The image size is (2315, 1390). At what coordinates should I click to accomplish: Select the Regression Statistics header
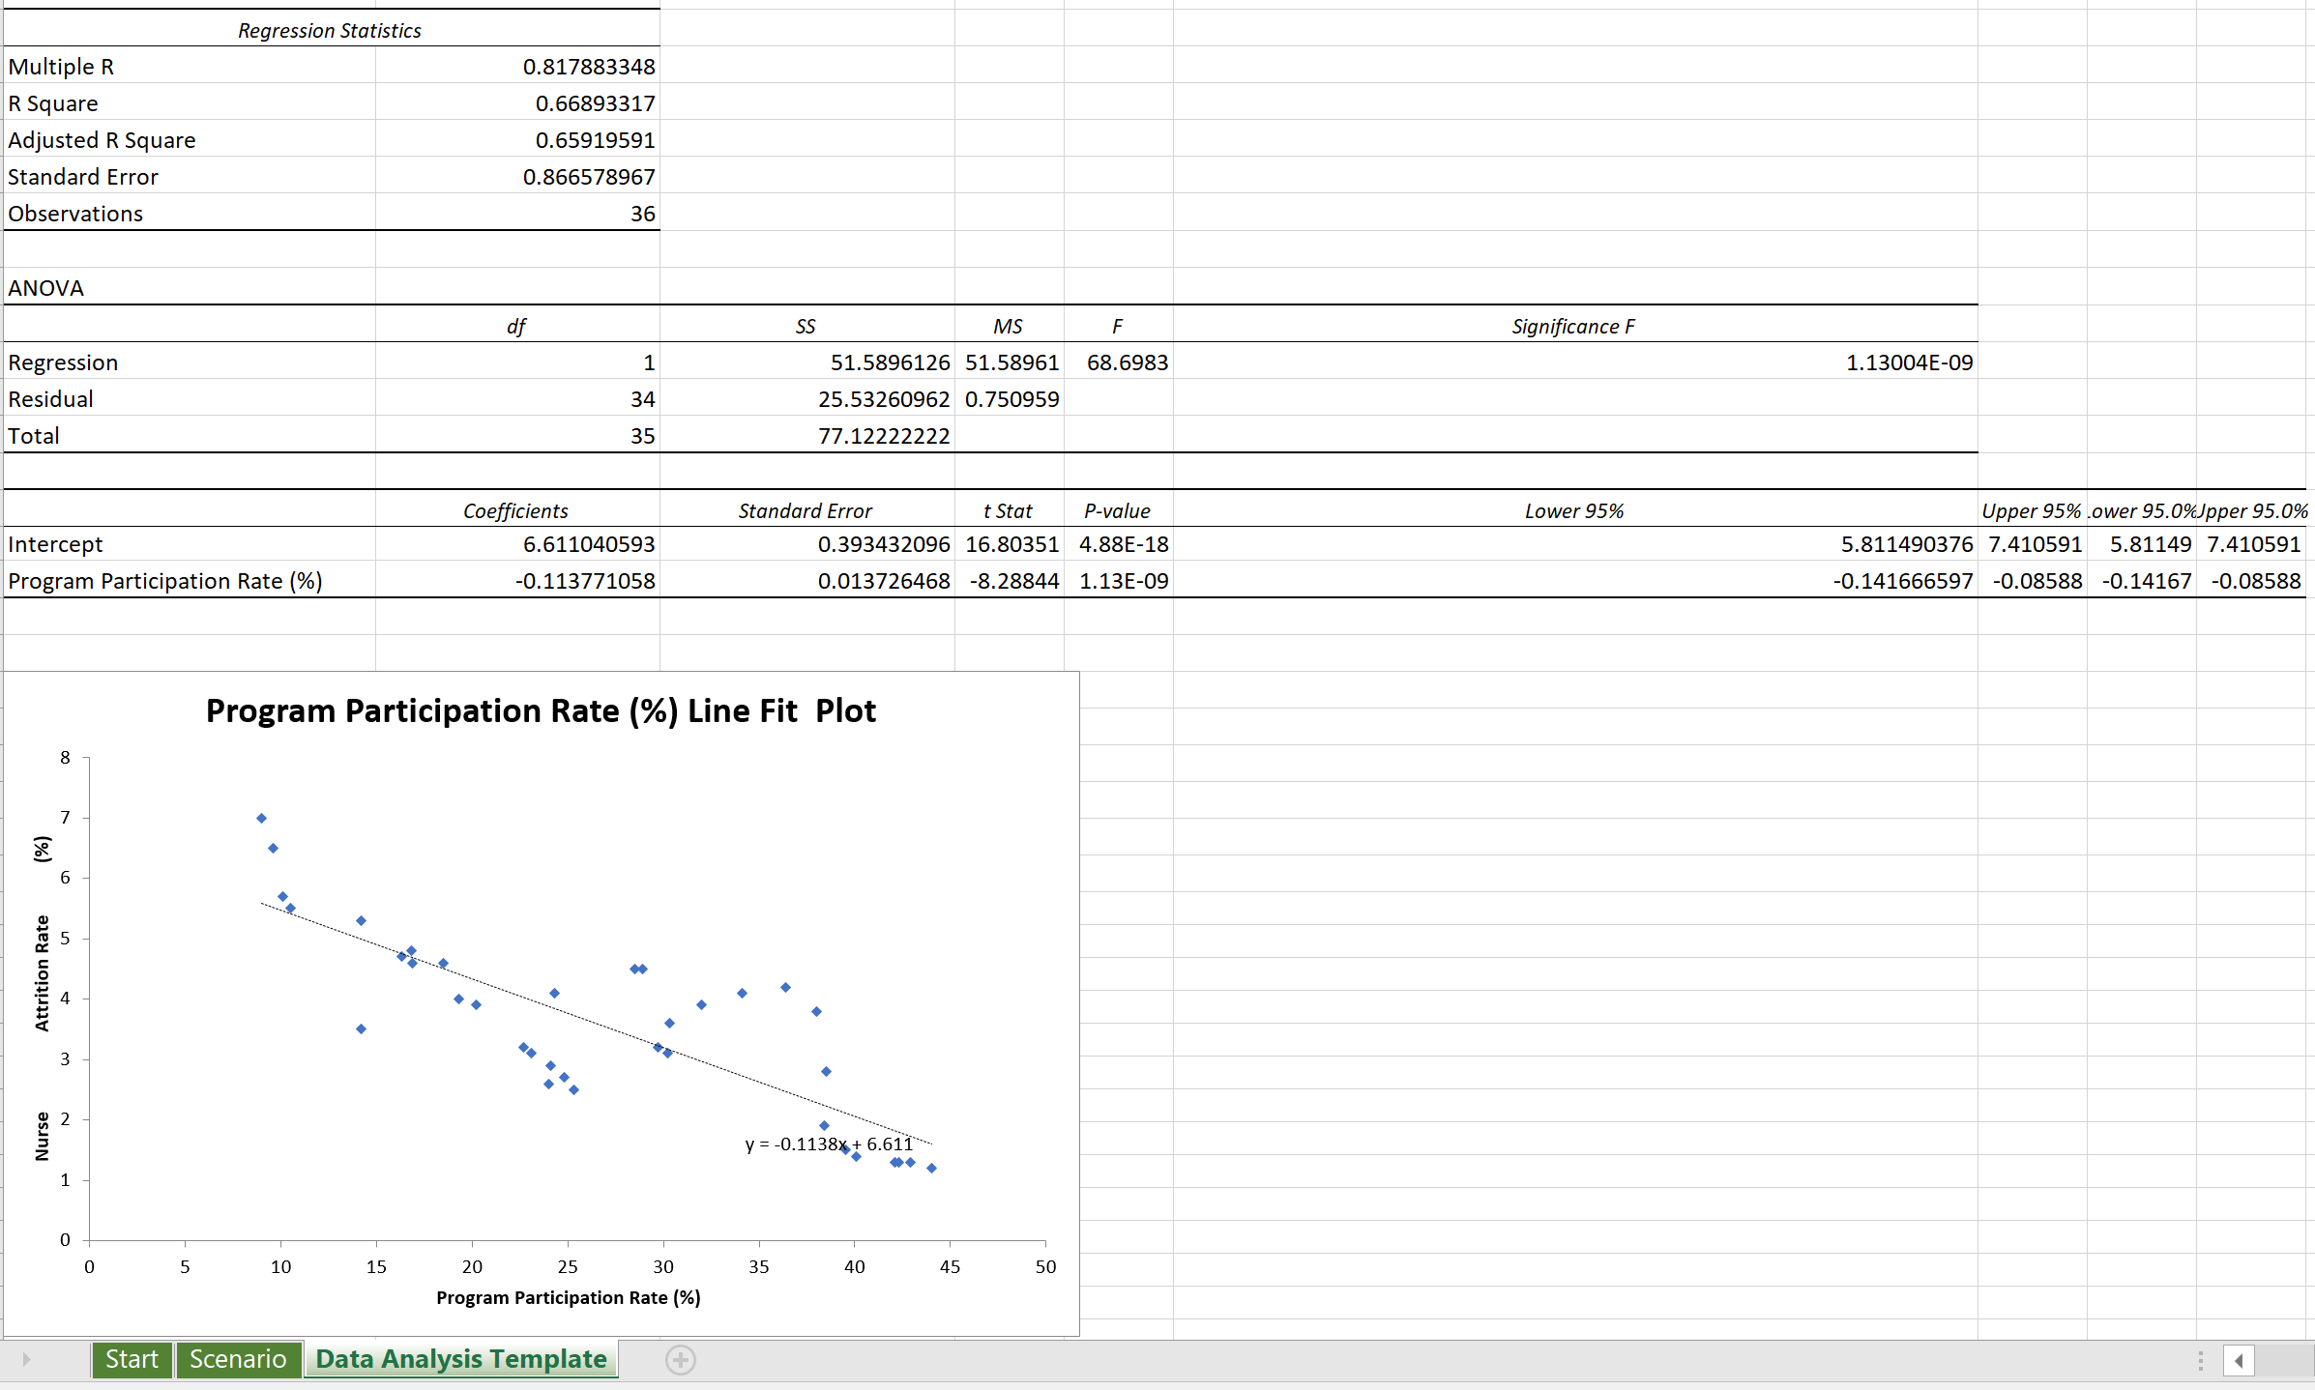click(330, 31)
